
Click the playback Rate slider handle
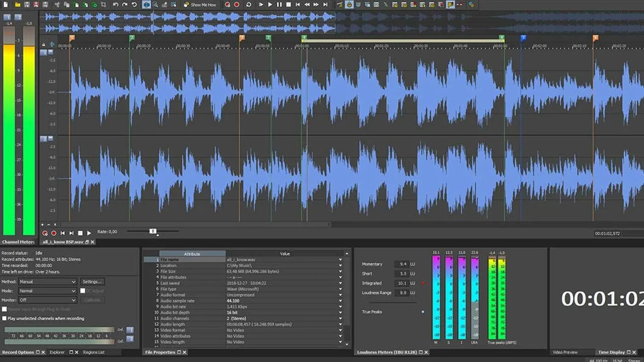click(153, 232)
